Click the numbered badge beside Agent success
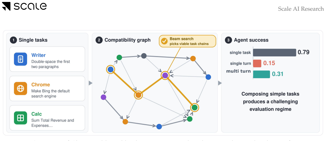The width and height of the screenshot is (326, 141). click(228, 40)
